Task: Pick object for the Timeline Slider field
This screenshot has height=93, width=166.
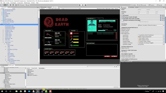Action: [x=164, y=41]
